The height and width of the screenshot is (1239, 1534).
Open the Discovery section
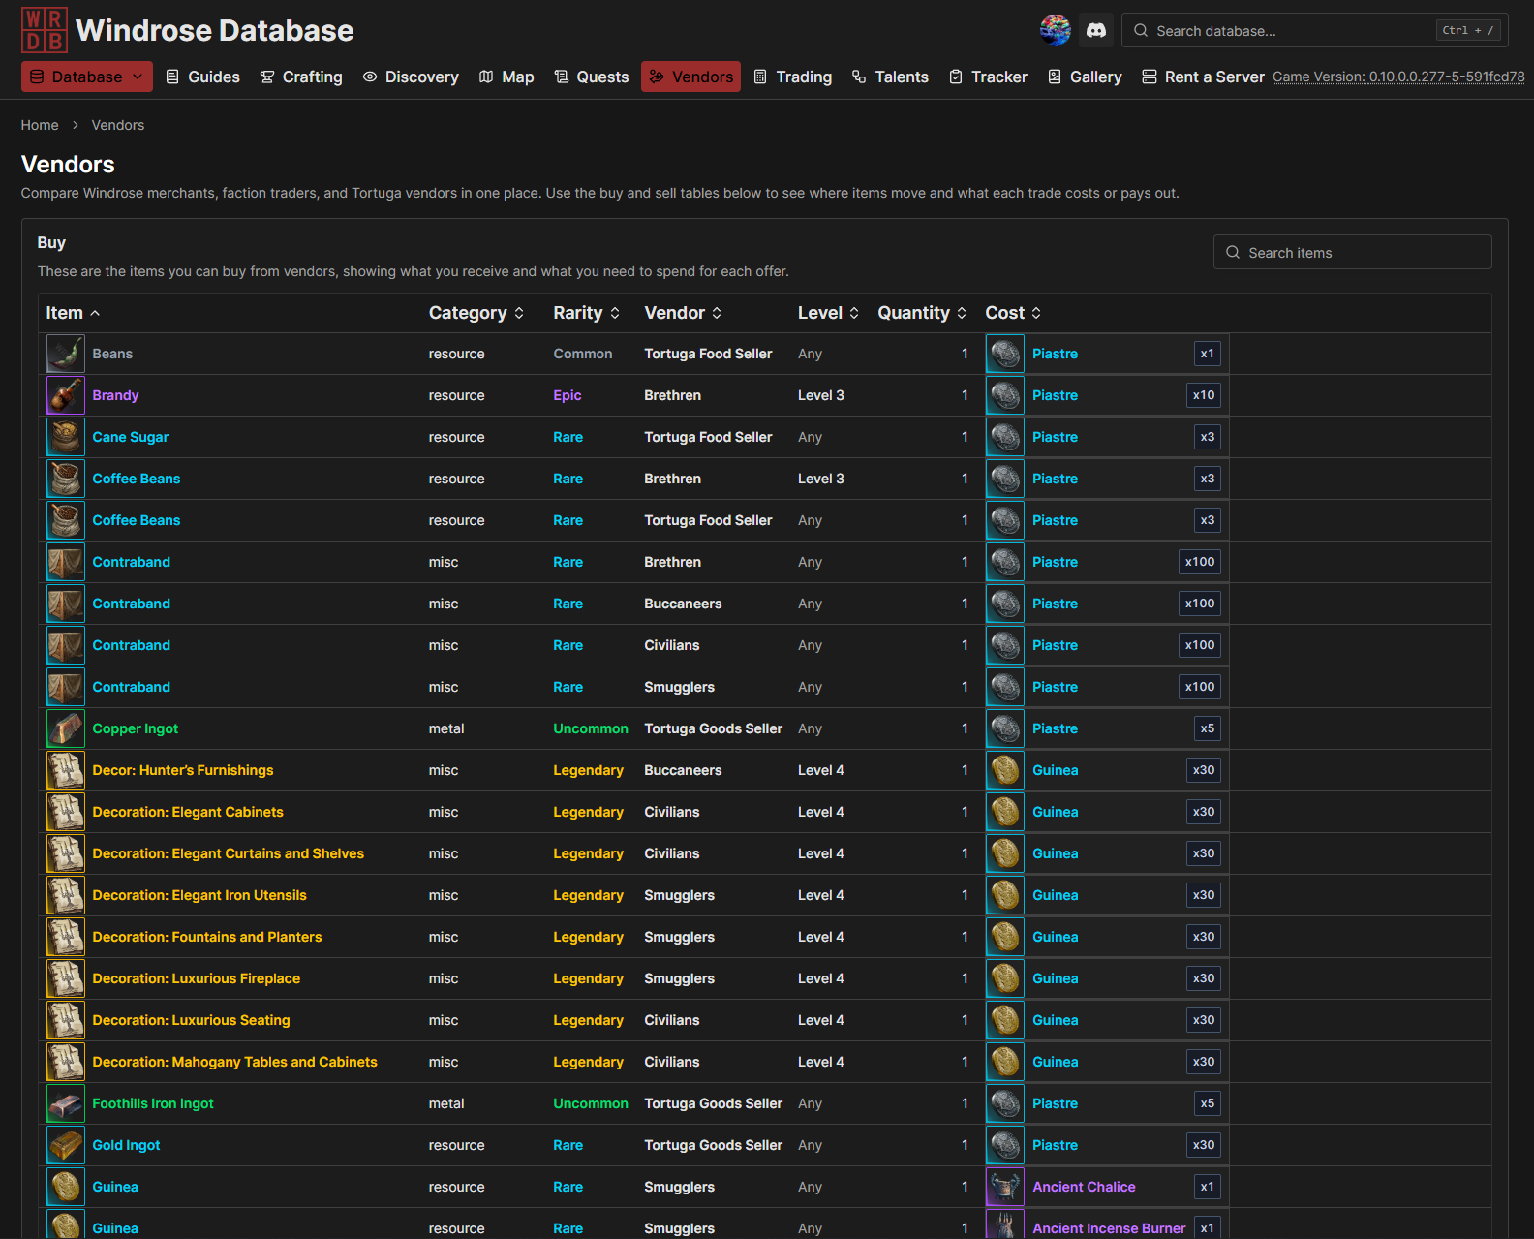click(411, 77)
